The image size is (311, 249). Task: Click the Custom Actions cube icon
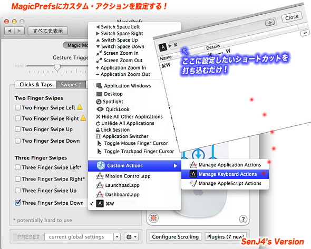pos(101,166)
